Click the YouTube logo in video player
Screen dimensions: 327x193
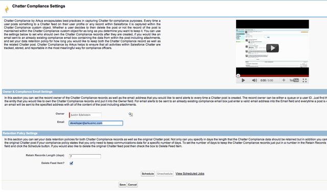(x=294, y=80)
